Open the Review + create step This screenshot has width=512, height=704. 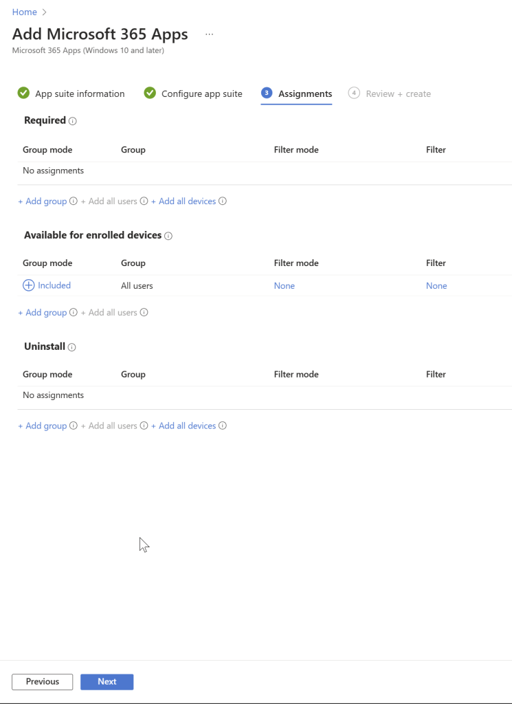tap(390, 93)
